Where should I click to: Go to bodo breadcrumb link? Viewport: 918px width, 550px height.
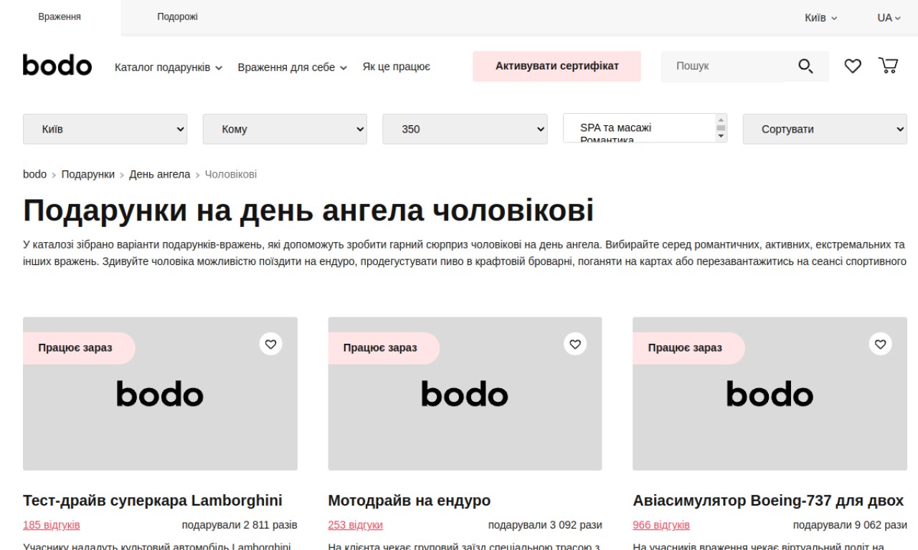(34, 174)
